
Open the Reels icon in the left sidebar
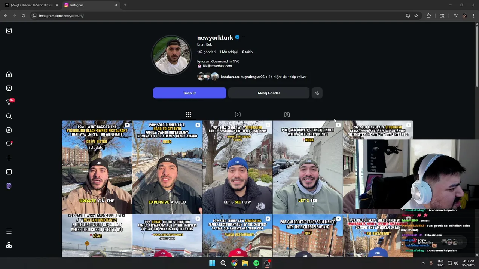(x=9, y=88)
